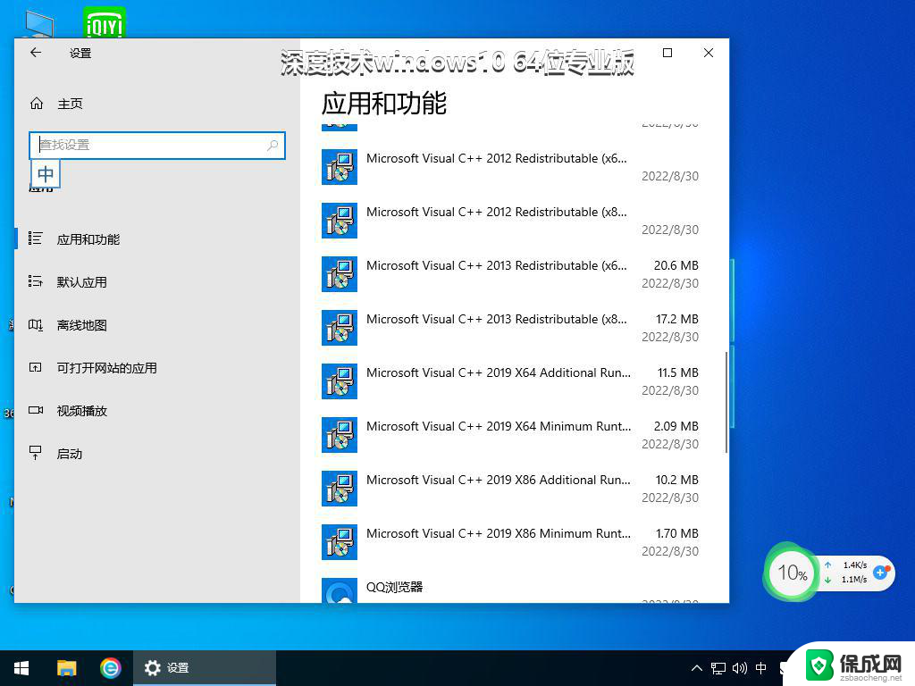Click the 10% memory accelerator ball
915x686 pixels.
(x=792, y=573)
